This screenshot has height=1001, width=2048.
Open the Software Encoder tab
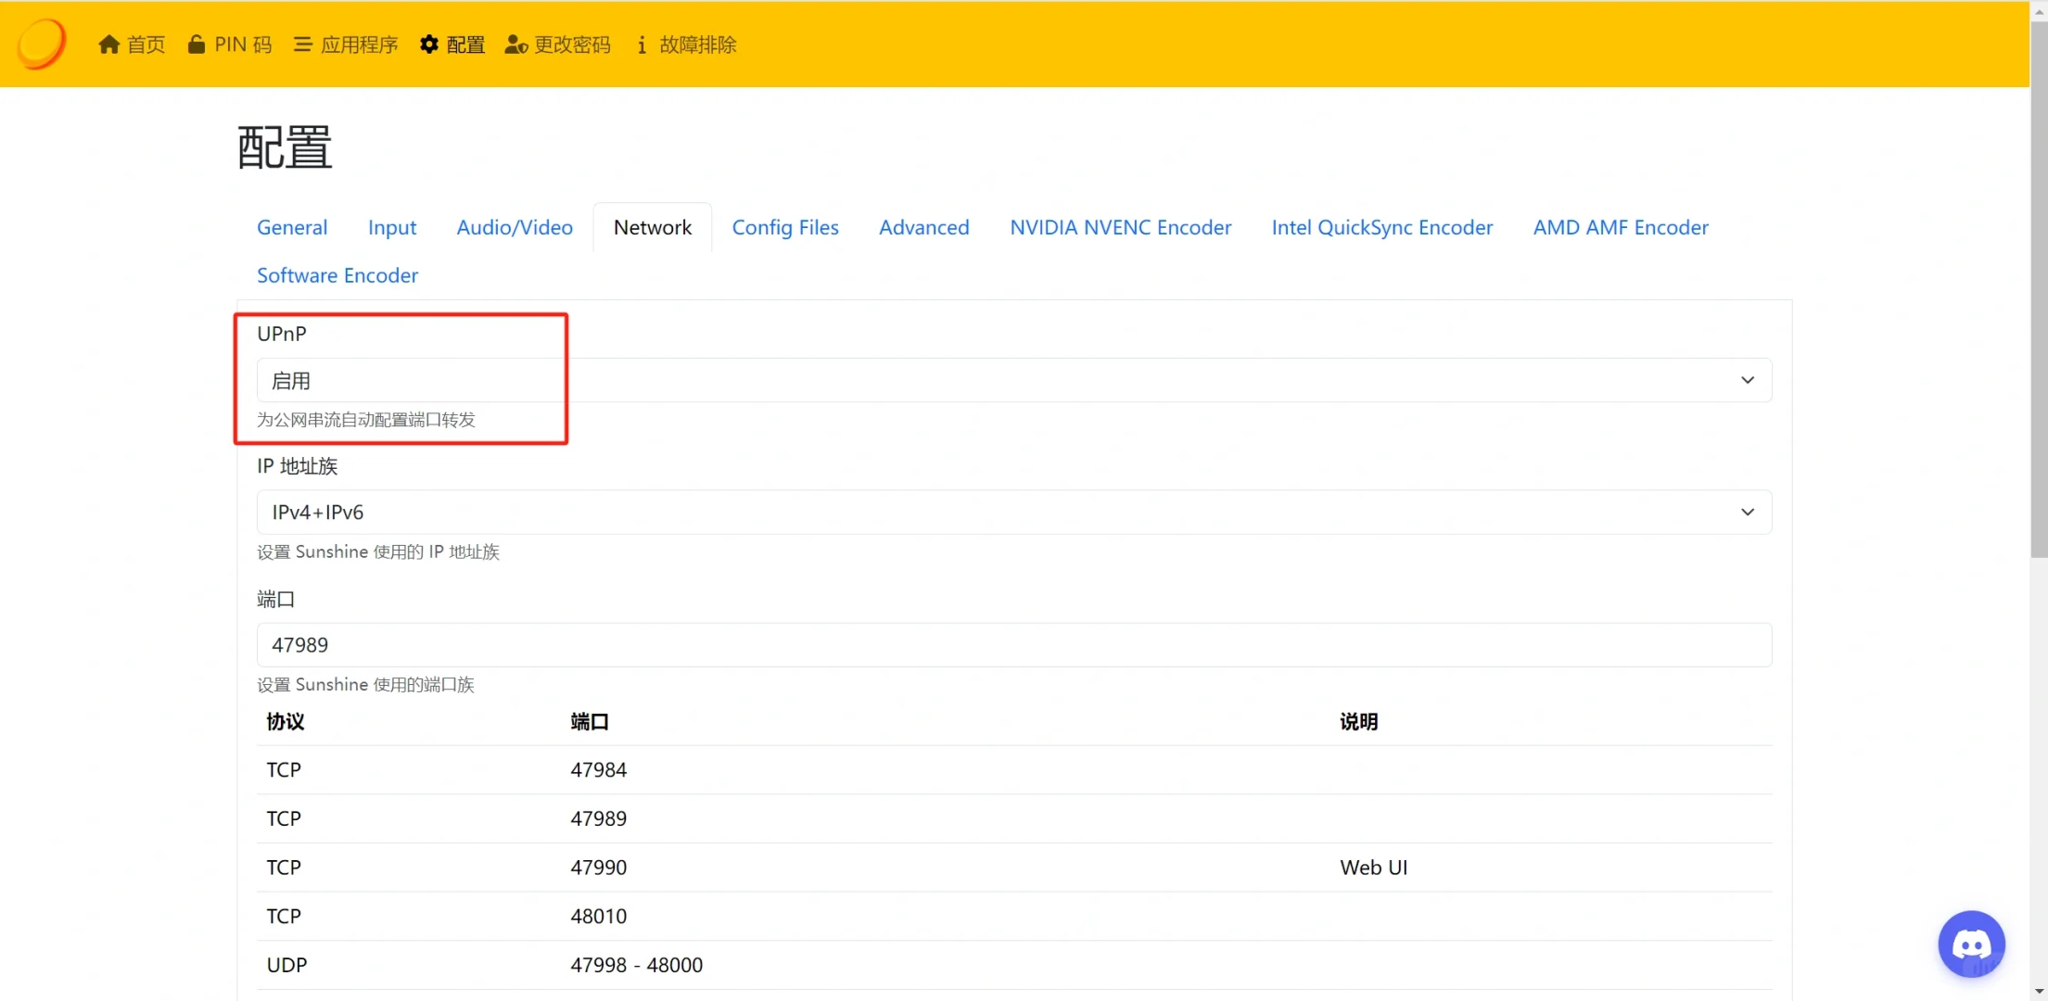point(337,275)
